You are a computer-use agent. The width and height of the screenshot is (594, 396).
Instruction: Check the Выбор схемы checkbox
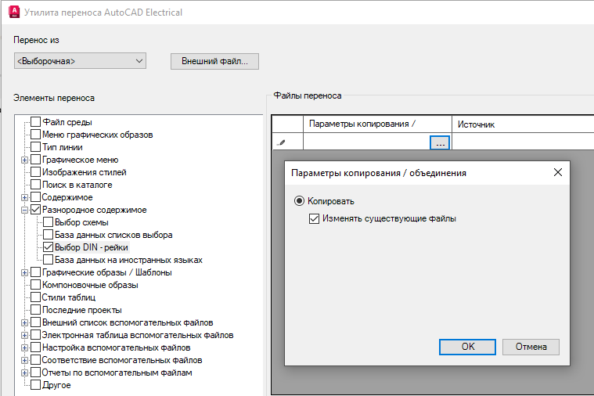48,222
